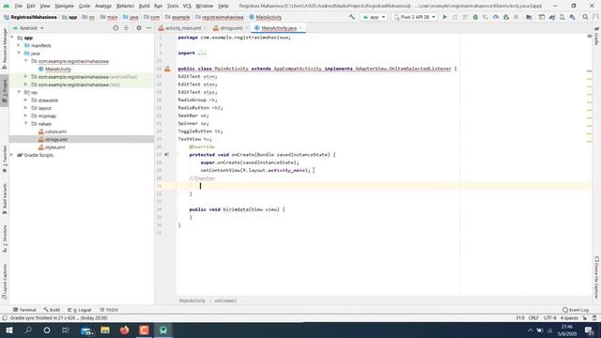Open the Build tool window
Screen dimensions: 601x338
click(x=52, y=310)
